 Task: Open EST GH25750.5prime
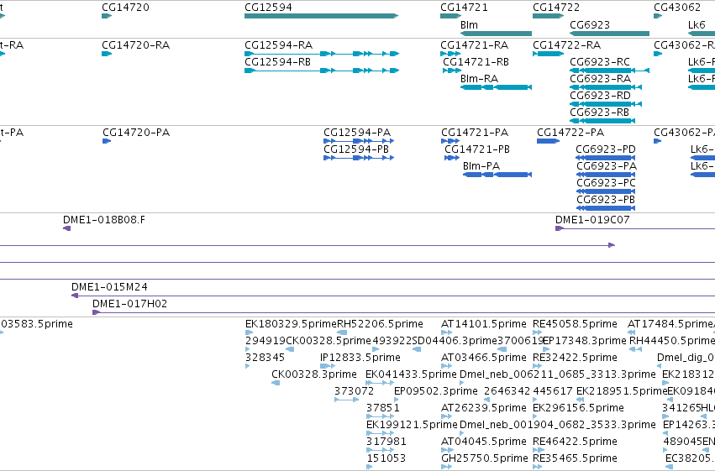tap(485, 458)
